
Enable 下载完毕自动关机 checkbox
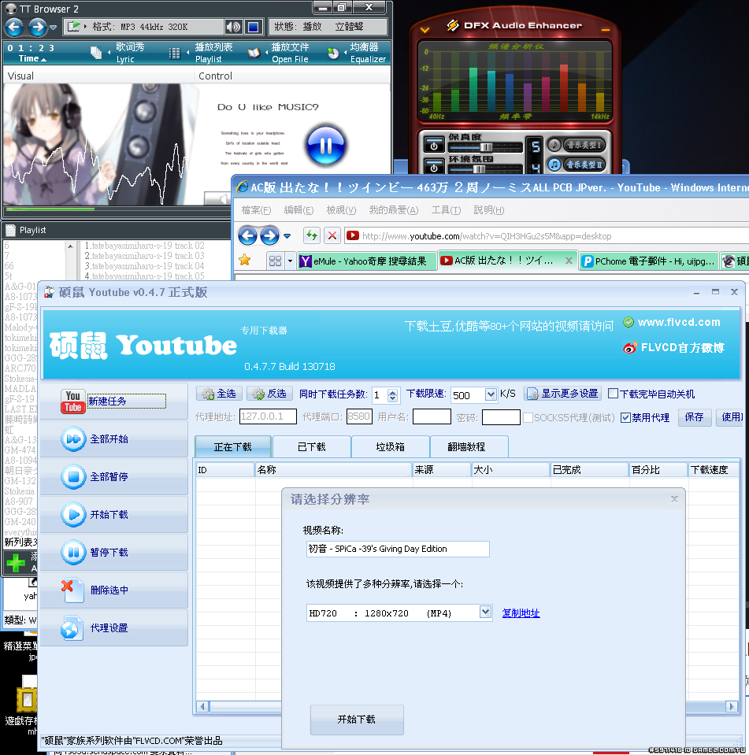click(x=613, y=394)
